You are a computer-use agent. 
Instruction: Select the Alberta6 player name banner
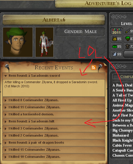(x=54, y=20)
